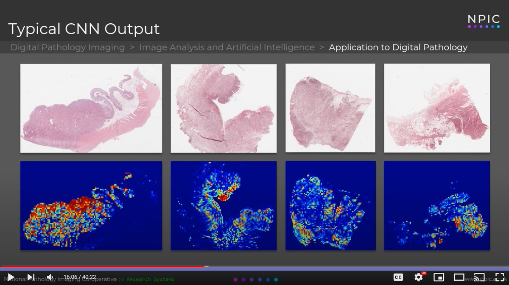Click the third CNN heatmap image

(x=330, y=205)
